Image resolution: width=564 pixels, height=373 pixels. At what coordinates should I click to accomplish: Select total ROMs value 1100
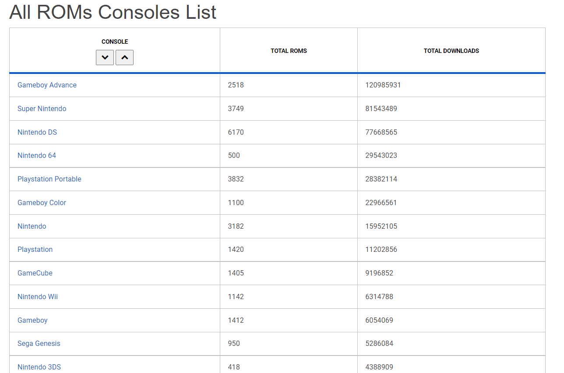point(236,202)
